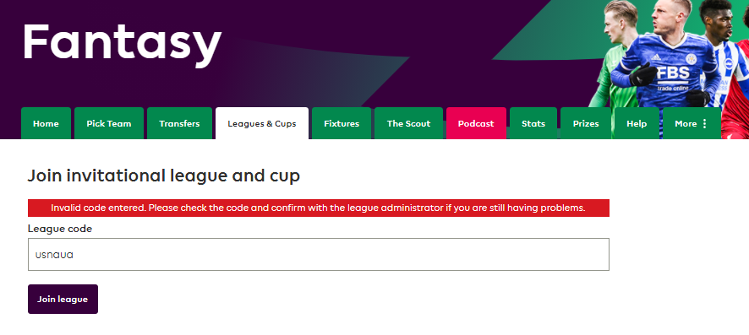This screenshot has width=749, height=335.
Task: Click the three-dots icon on More tab
Action: click(x=704, y=123)
